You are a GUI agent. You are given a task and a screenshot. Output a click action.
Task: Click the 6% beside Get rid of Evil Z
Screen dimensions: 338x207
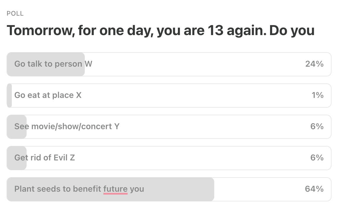317,158
